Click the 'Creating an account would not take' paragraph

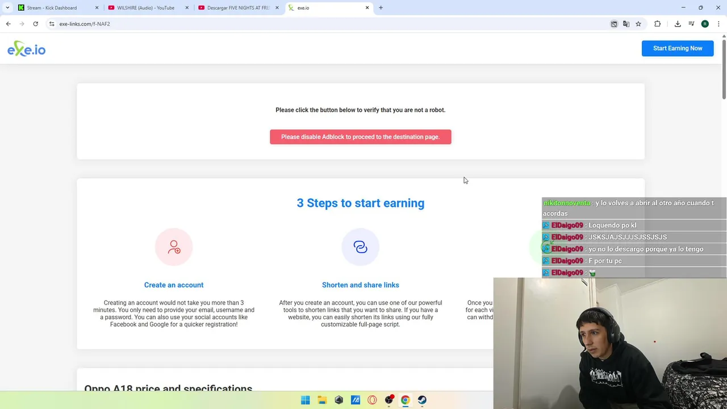pyautogui.click(x=174, y=314)
